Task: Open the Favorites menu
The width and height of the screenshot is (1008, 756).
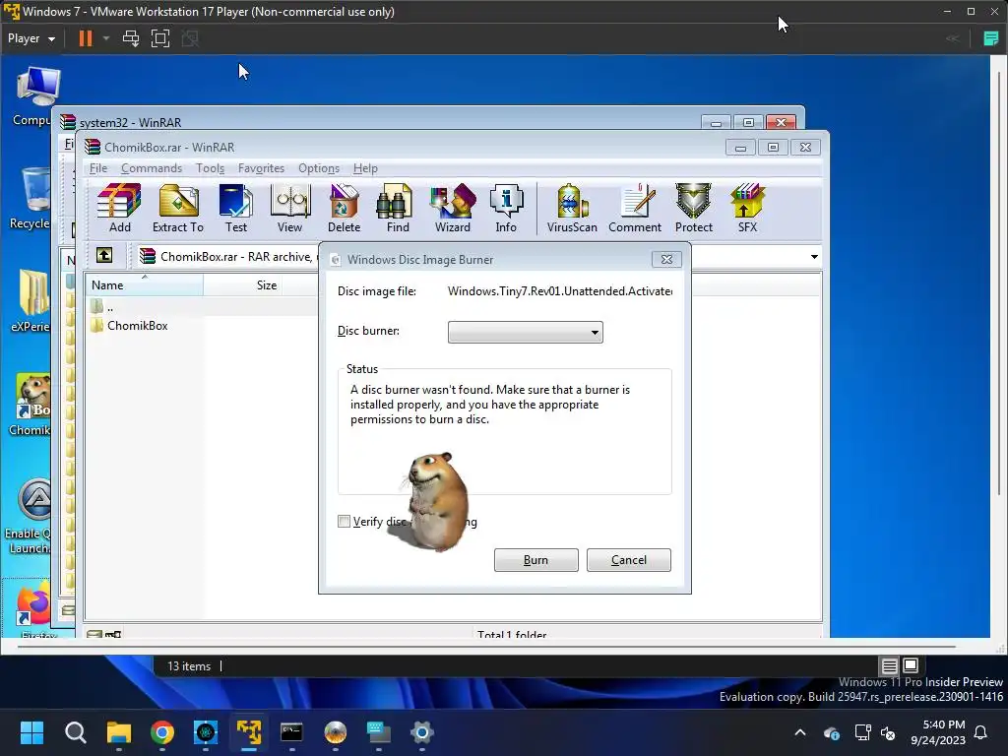Action: (x=261, y=167)
